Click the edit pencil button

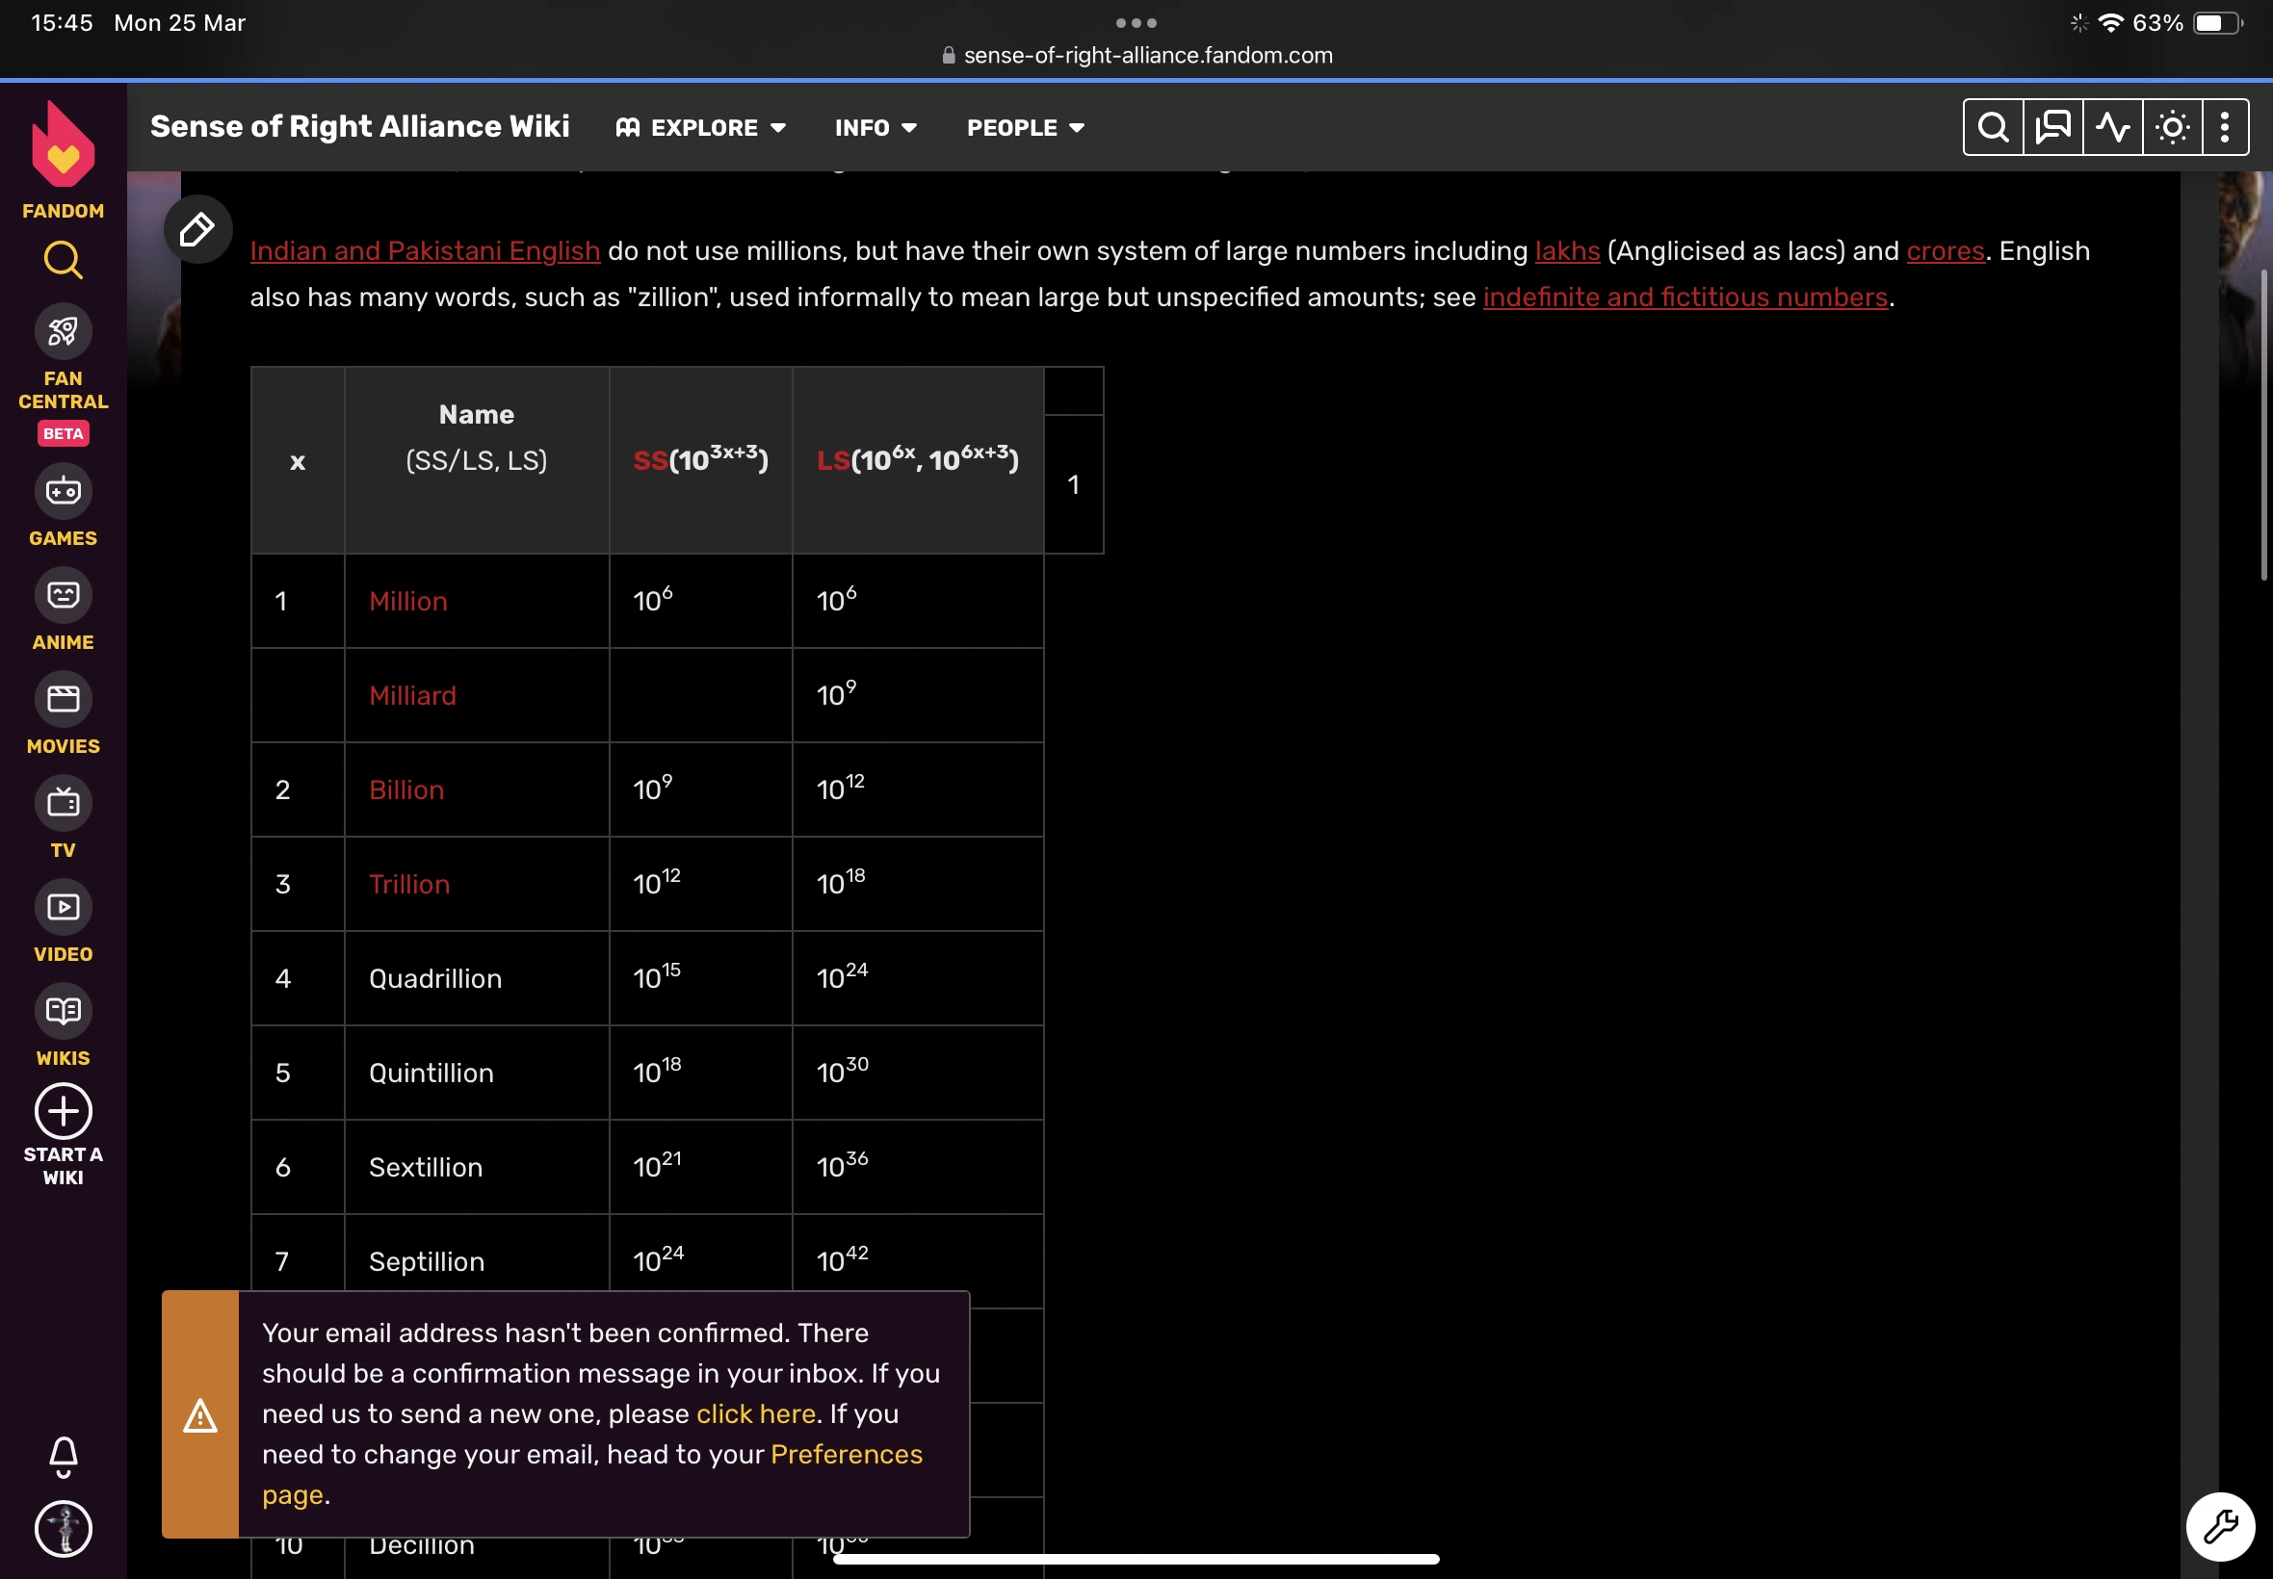(196, 229)
